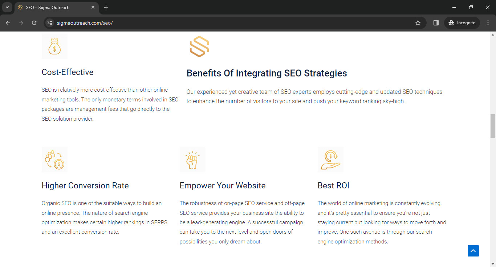Open the tab search chevron
This screenshot has width=496, height=267.
tap(7, 7)
